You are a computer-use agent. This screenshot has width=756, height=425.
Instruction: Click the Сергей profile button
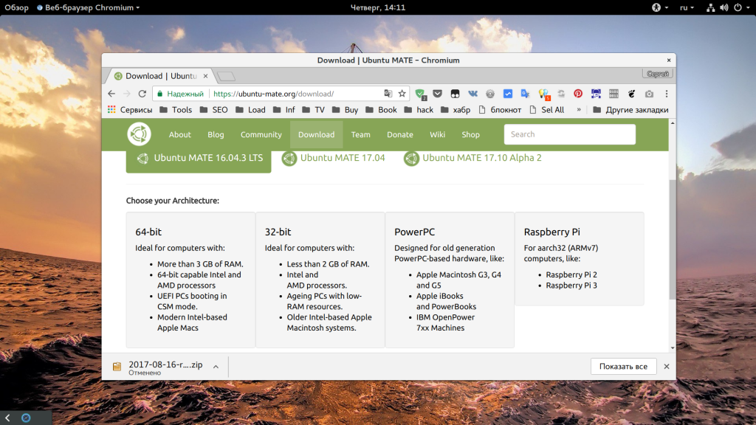658,74
